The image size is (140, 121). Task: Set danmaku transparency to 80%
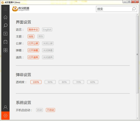click(64, 82)
